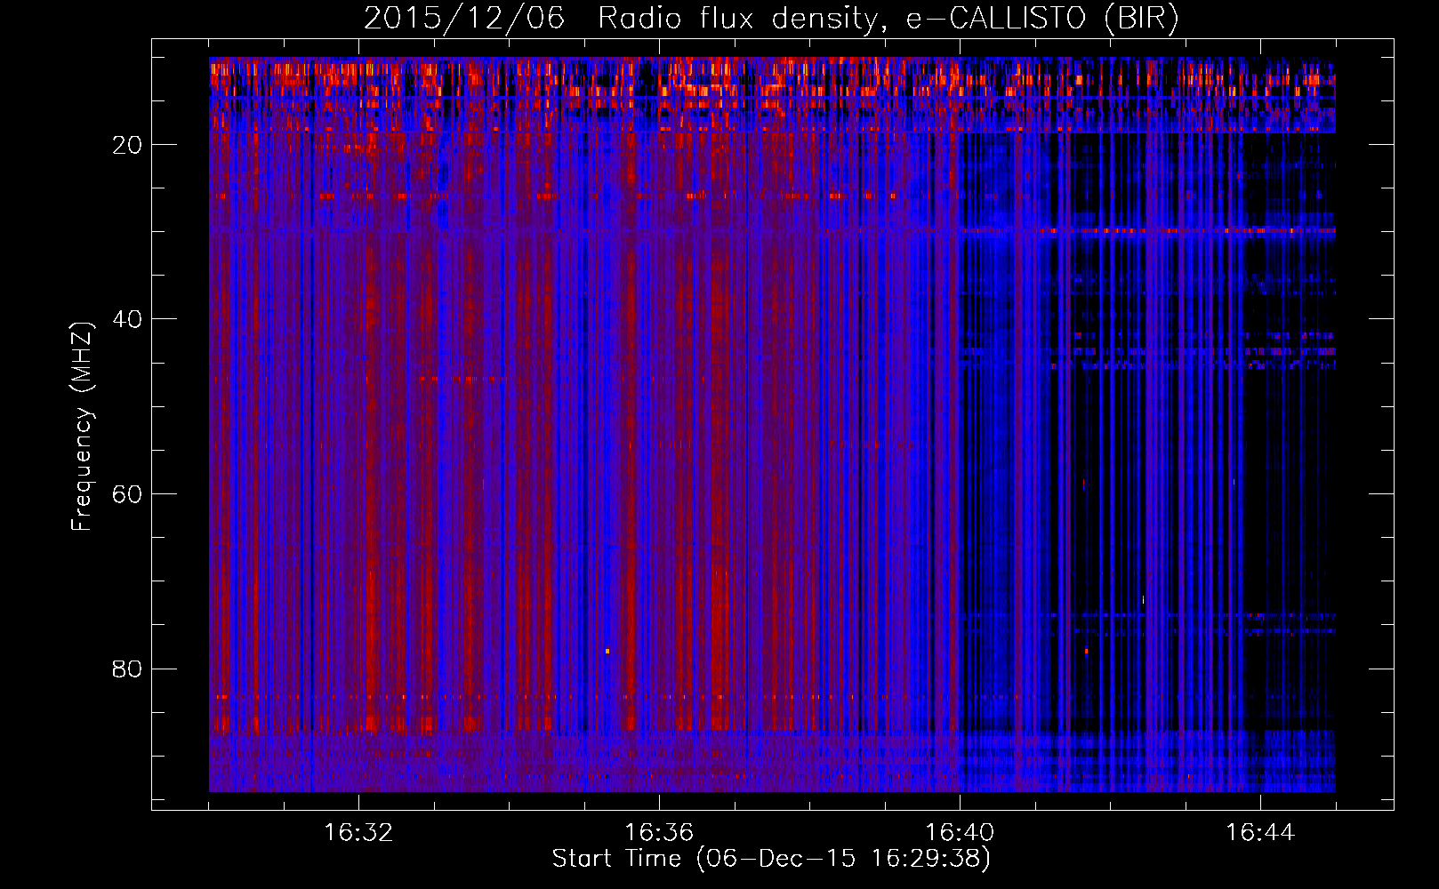Screen dimensions: 1439x889
Task: Click the "Start Time" x-axis label text
Action: pyautogui.click(x=616, y=859)
